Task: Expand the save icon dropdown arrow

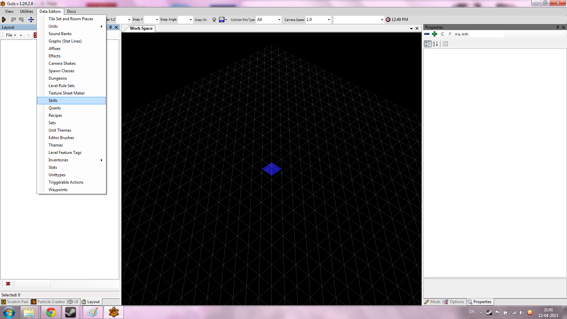Action: pyautogui.click(x=226, y=20)
